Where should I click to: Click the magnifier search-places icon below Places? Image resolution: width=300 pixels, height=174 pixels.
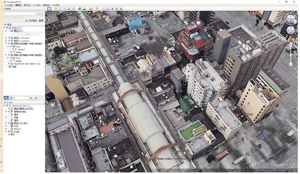[6, 98]
